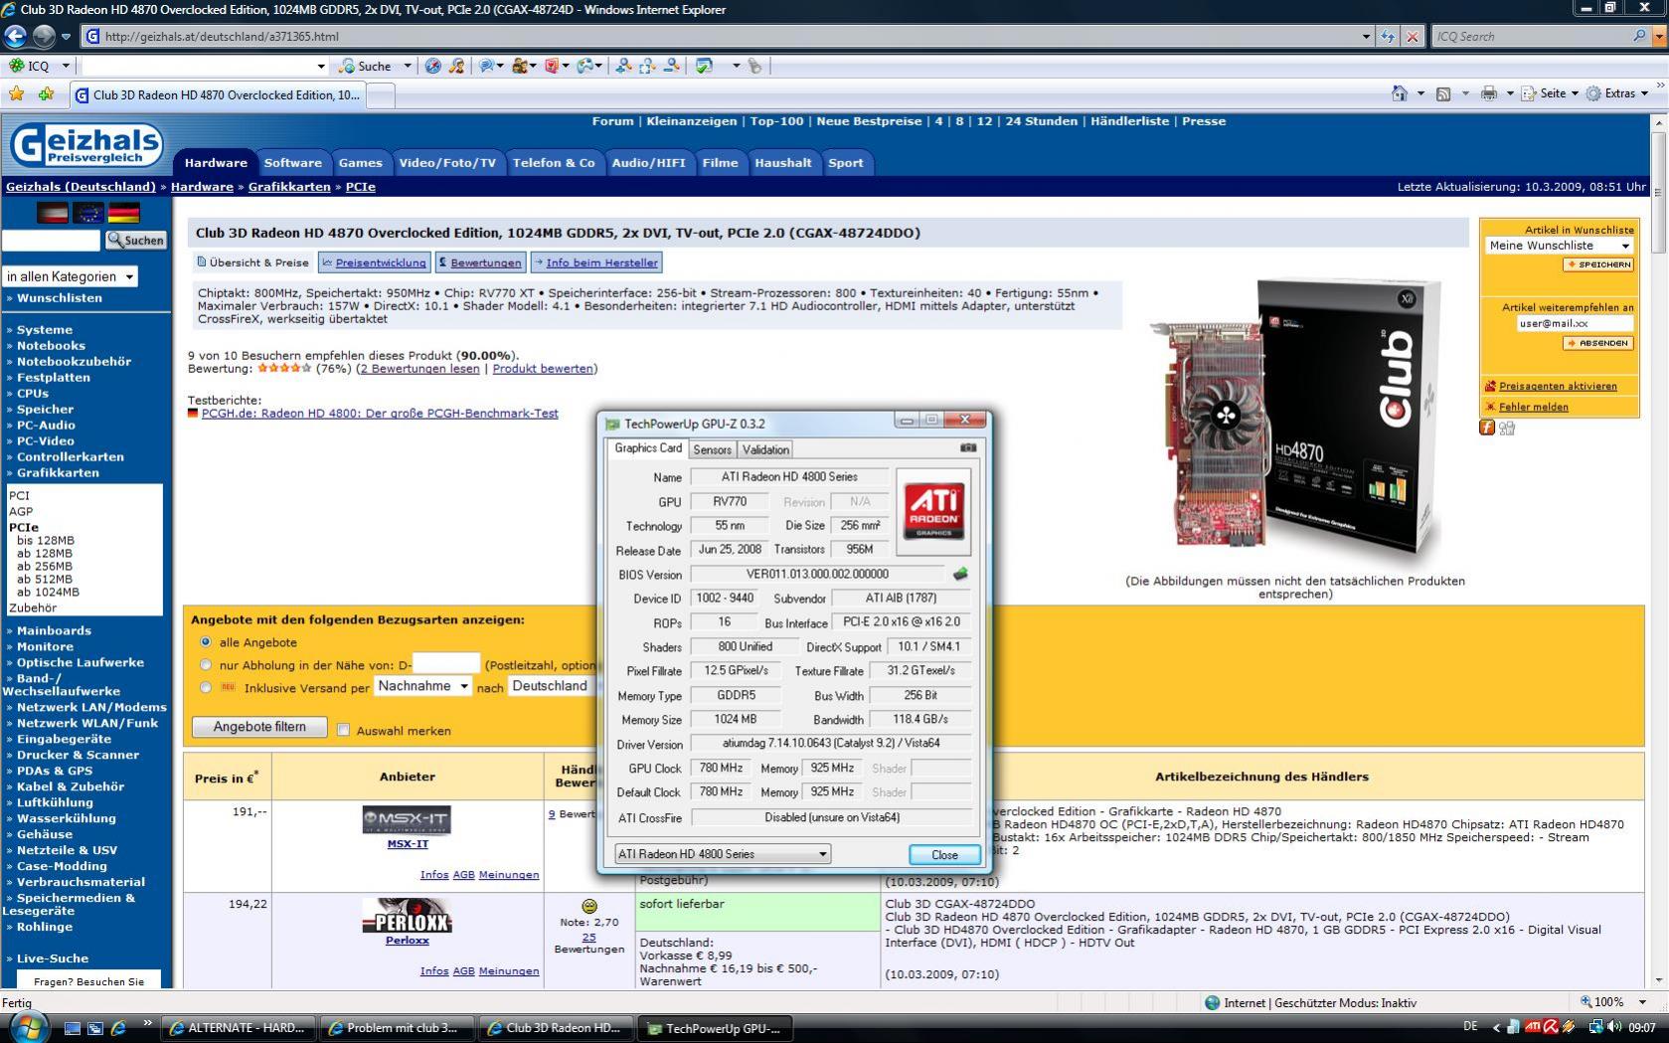Take a screenshot with GPU-Z camera icon
Image resolution: width=1669 pixels, height=1043 pixels.
(968, 448)
